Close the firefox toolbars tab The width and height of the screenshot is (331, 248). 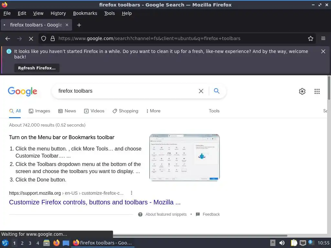tap(67, 25)
